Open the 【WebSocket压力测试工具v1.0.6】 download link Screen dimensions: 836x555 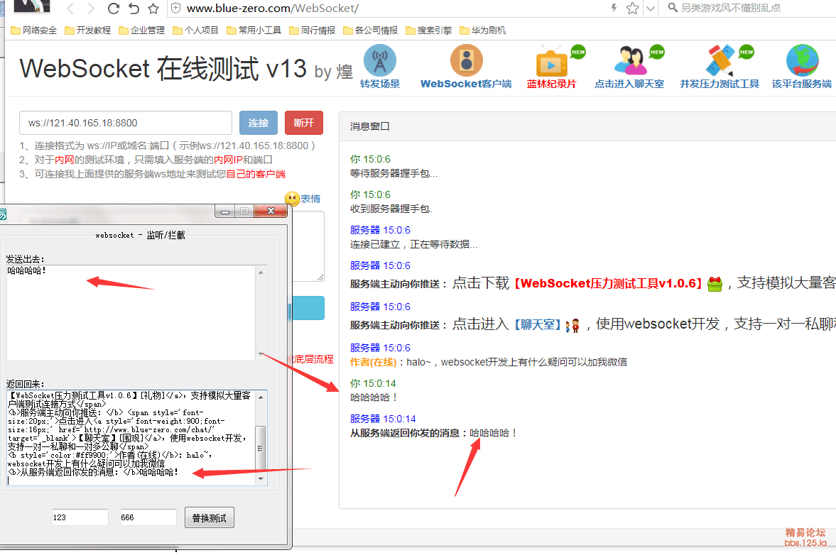(x=607, y=283)
